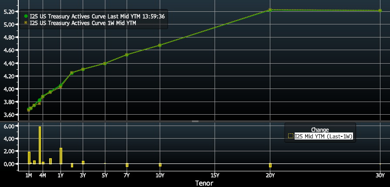The height and width of the screenshot is (187, 390).
Task: Click the '1Y' tenor axis label
Action: [x=61, y=175]
